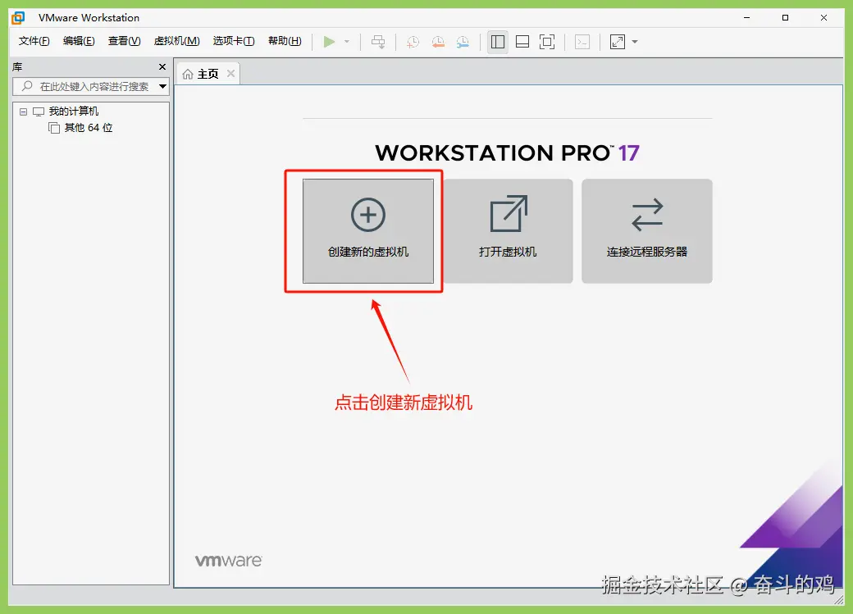Open the 选项卡(T) menu

(x=234, y=41)
